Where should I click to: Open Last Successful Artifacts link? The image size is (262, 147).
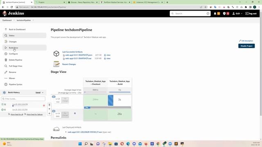pos(72,52)
